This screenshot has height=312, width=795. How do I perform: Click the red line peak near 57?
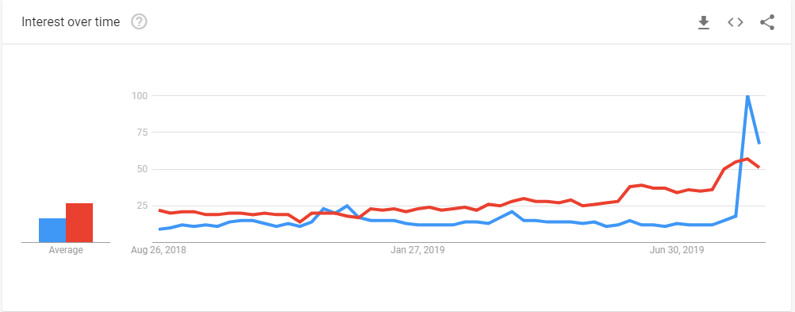point(747,159)
